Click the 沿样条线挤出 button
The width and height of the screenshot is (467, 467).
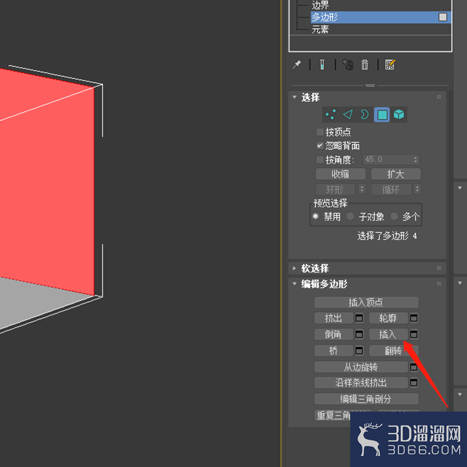point(361,382)
